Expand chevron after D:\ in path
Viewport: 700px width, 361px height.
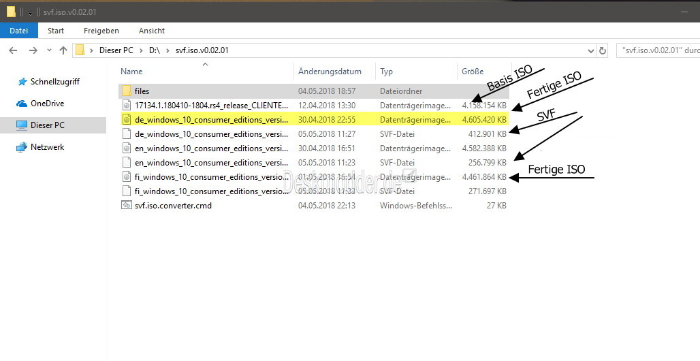tap(168, 50)
